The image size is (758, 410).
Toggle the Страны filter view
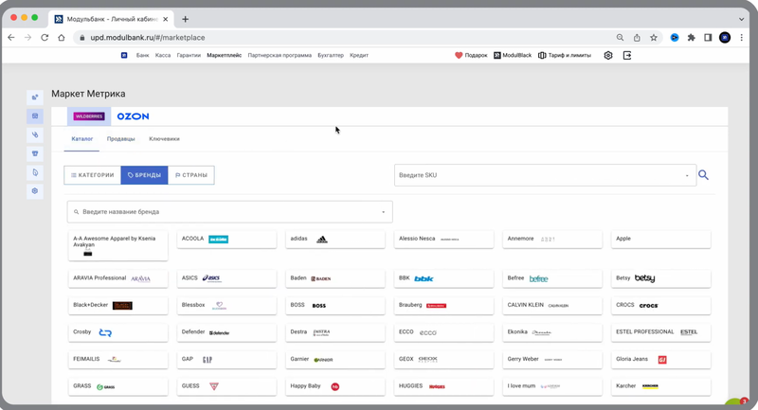pyautogui.click(x=191, y=175)
